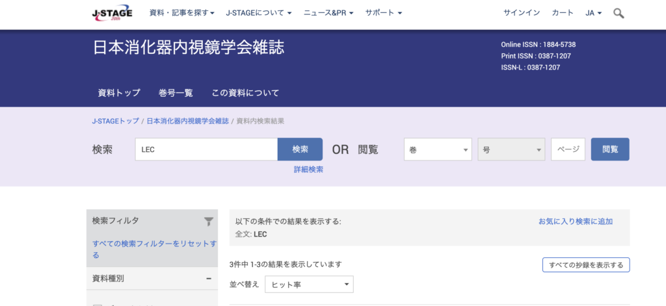Click the magnifier search icon in header
Viewport: 666px width, 306px height.
point(619,13)
